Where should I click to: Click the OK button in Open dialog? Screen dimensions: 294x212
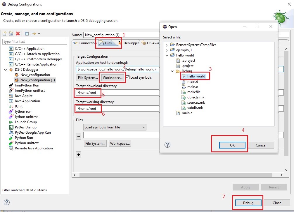point(232,145)
